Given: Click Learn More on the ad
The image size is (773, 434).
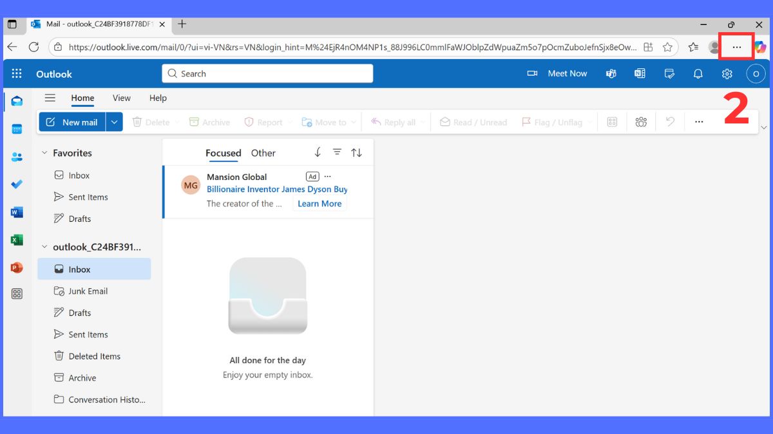Looking at the screenshot, I should tap(320, 203).
